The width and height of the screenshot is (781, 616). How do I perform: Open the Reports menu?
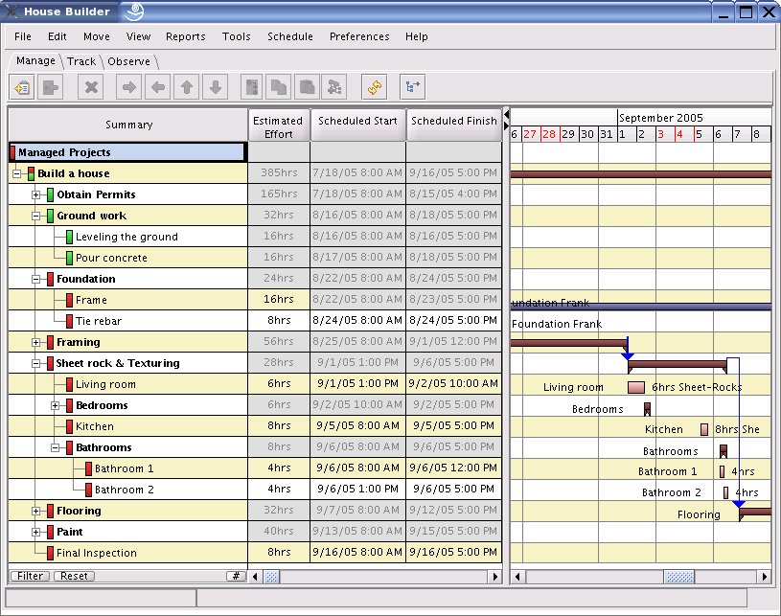(x=185, y=36)
